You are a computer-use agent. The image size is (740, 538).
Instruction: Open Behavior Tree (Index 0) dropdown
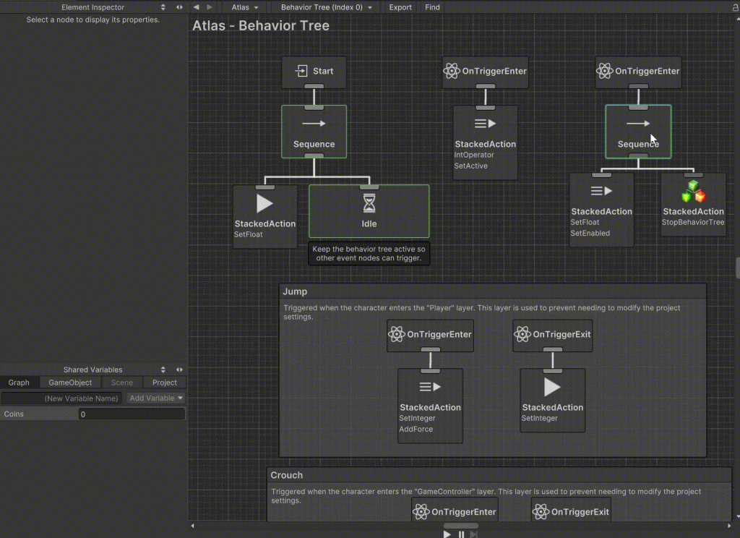click(x=327, y=7)
